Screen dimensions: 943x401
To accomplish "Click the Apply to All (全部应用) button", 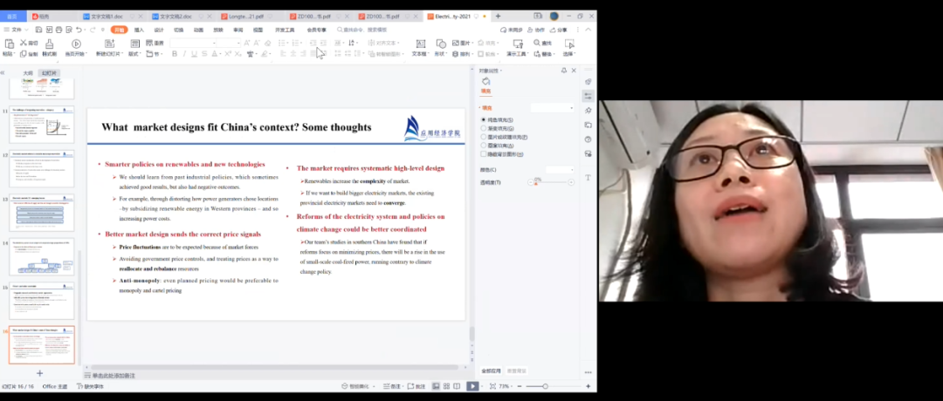I will click(x=492, y=370).
